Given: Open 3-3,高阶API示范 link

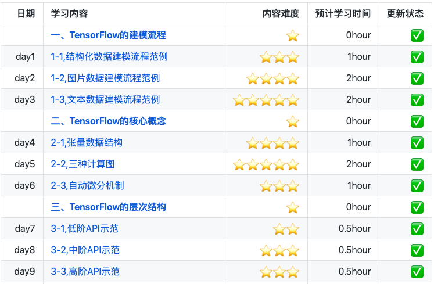Looking at the screenshot, I should point(85,272).
